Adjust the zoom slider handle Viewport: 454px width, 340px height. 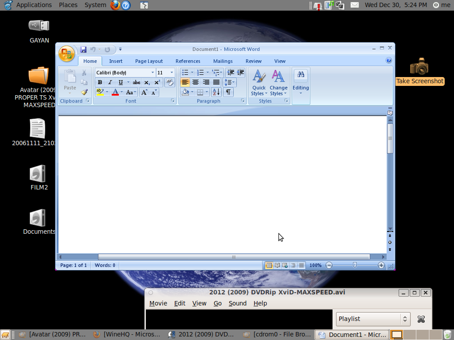pos(355,265)
